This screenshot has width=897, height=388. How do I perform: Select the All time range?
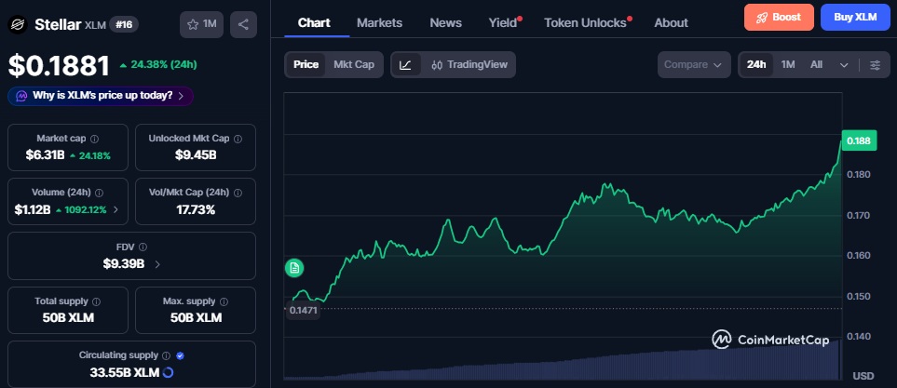[816, 64]
